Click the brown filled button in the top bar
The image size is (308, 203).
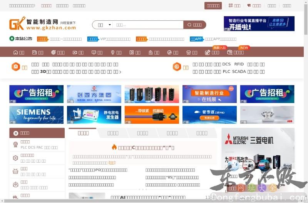(213, 6)
